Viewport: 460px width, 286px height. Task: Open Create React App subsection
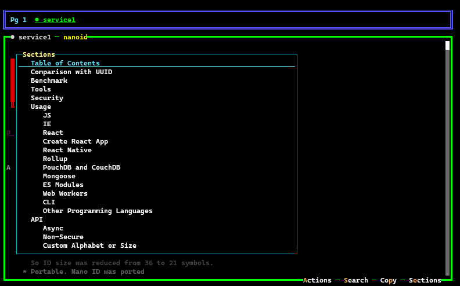coord(76,141)
